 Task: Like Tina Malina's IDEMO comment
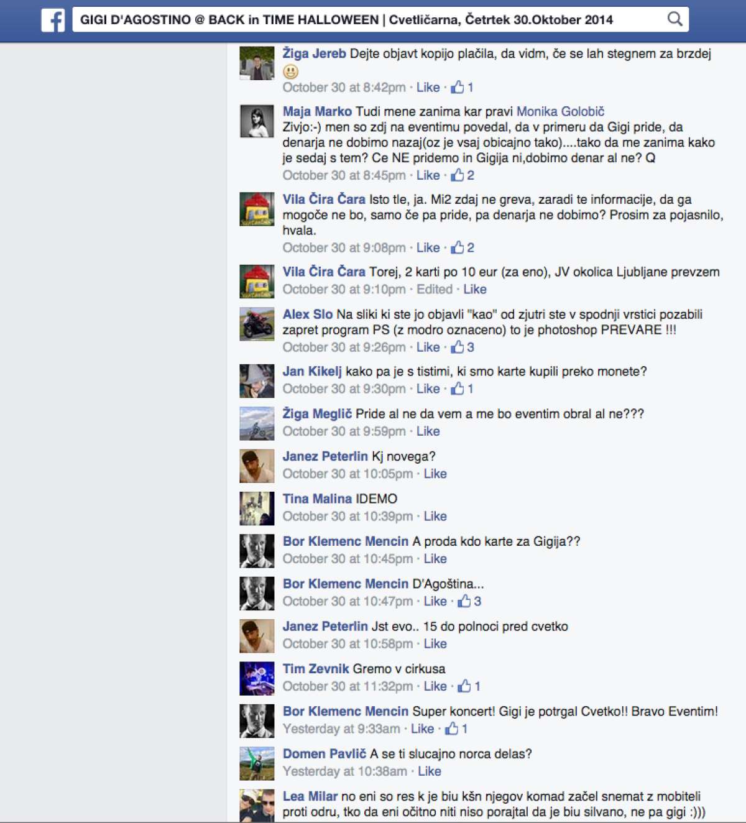pyautogui.click(x=435, y=516)
